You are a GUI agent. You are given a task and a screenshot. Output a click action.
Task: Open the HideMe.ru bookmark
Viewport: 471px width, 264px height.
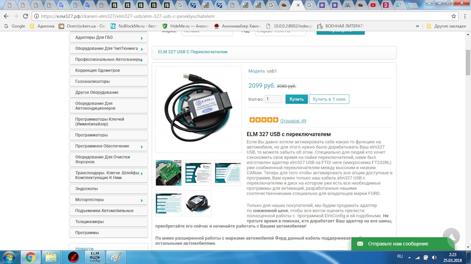click(x=185, y=26)
